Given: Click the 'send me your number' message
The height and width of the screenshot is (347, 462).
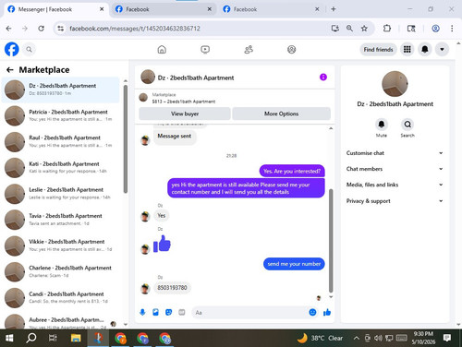Looking at the screenshot, I should (x=294, y=264).
